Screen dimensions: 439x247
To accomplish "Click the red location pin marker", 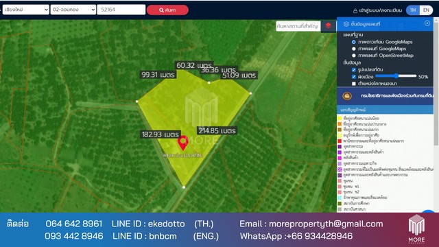I will pos(183,143).
